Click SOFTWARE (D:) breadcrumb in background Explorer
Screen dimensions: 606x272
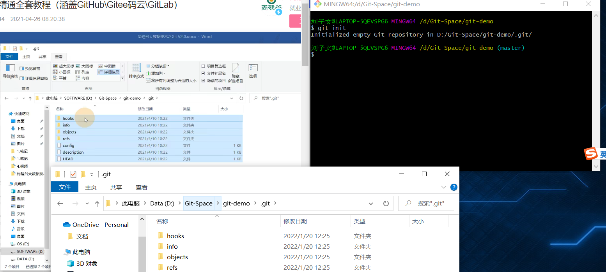(78, 98)
